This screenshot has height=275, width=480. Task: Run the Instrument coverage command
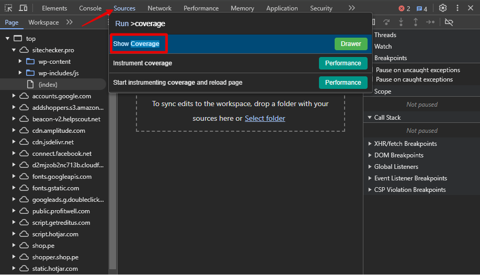[x=241, y=63]
